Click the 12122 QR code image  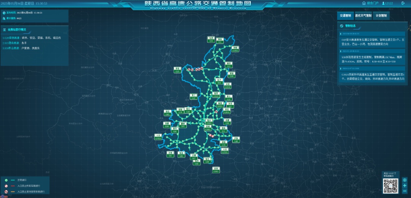(390, 186)
